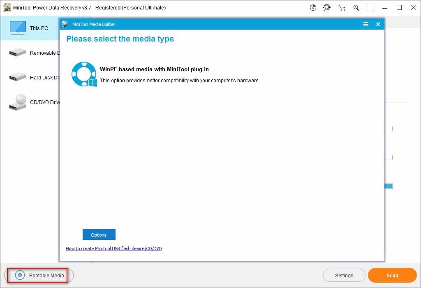Image resolution: width=421 pixels, height=288 pixels.
Task: Select Removable Disk Drive in the sidebar
Action: pyautogui.click(x=30, y=53)
